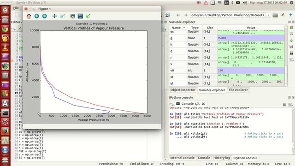Select the array value of variable xt

pyautogui.click(x=251, y=77)
